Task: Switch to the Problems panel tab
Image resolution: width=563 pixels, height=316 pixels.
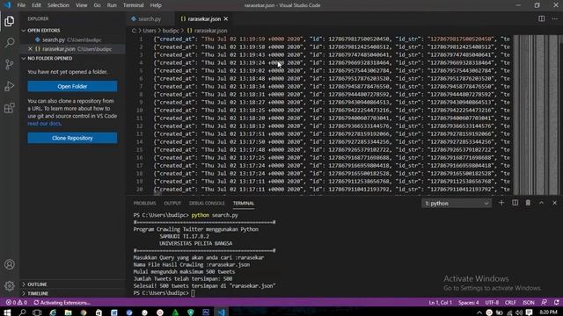Action: [x=144, y=203]
